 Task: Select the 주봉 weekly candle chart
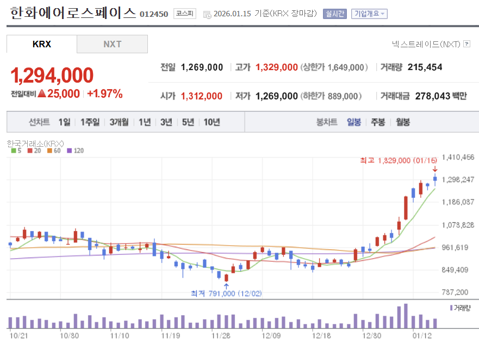click(378, 122)
